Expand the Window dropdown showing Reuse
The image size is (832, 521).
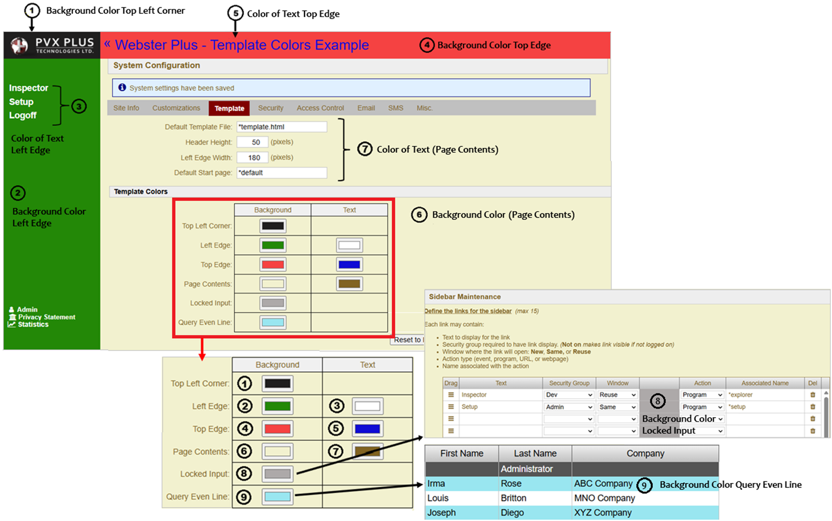[617, 395]
